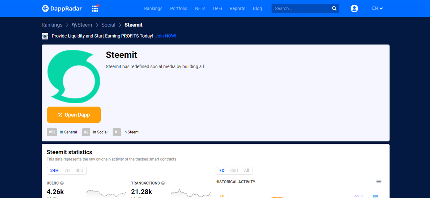Click the DappRadar logo
The image size is (430, 198).
click(x=62, y=8)
